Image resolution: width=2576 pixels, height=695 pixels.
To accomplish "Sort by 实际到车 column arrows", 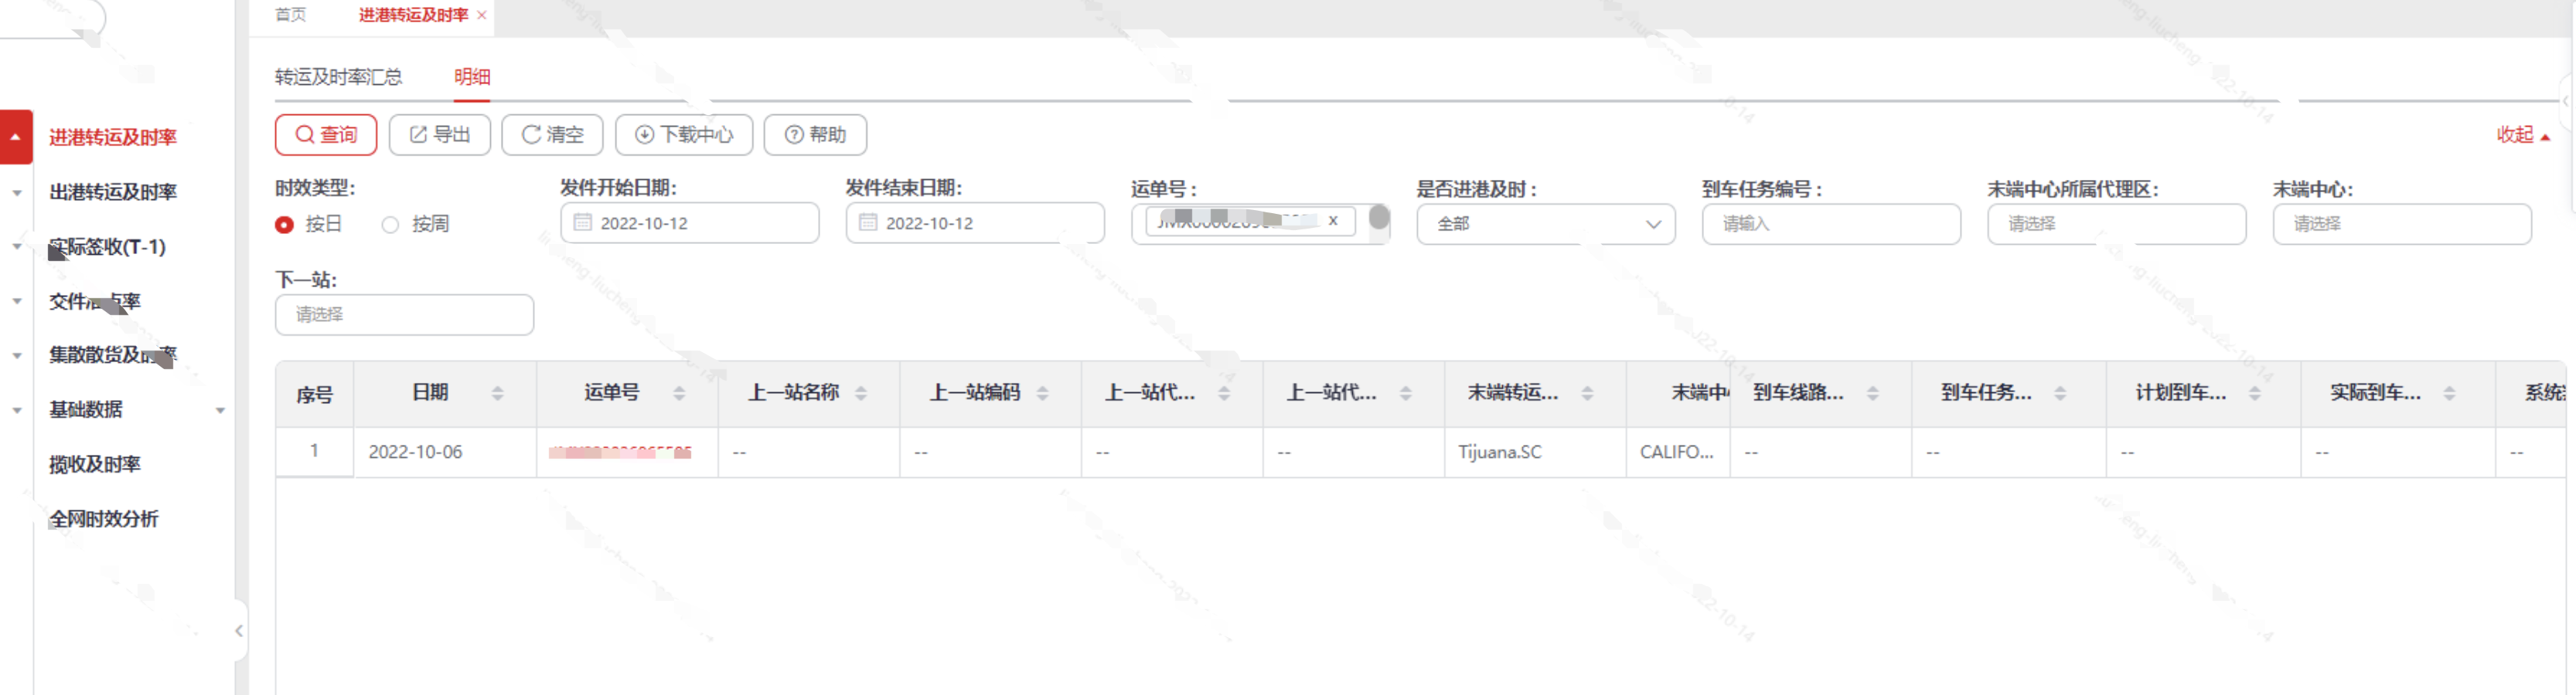I will click(x=2449, y=393).
